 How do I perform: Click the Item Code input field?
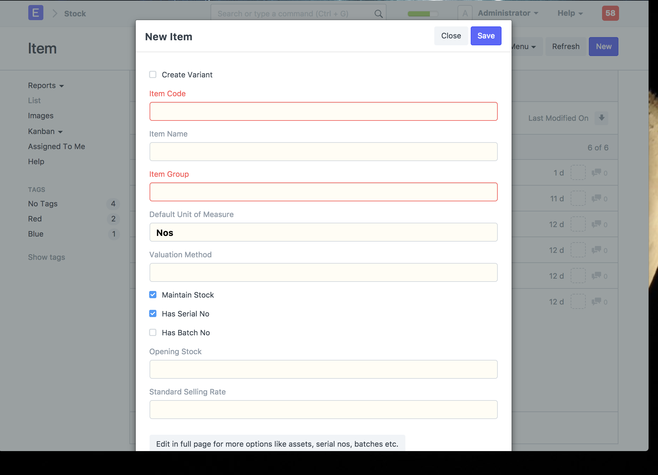coord(323,111)
